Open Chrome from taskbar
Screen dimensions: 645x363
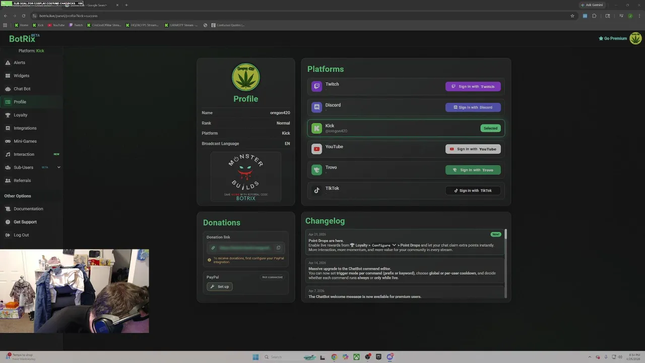coord(334,357)
